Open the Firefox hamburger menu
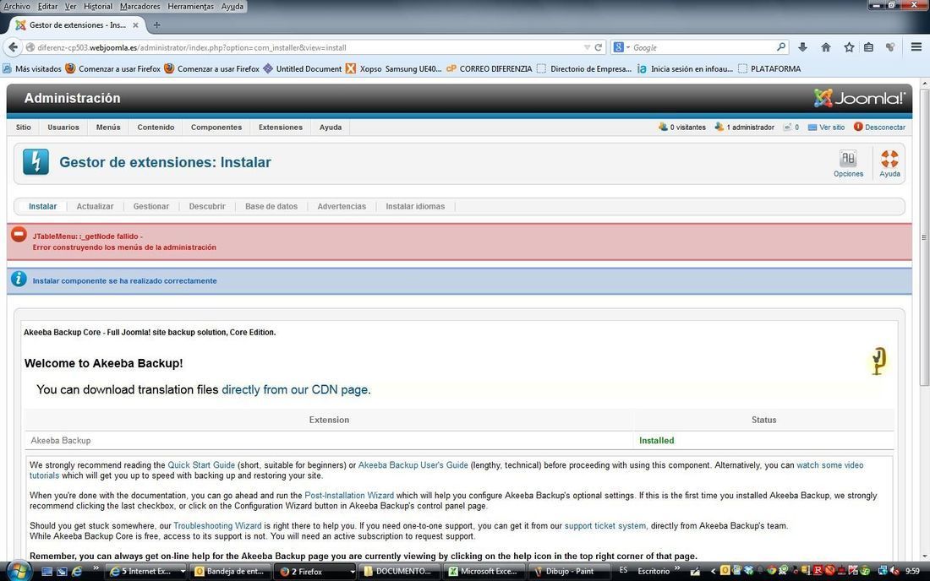 point(916,47)
